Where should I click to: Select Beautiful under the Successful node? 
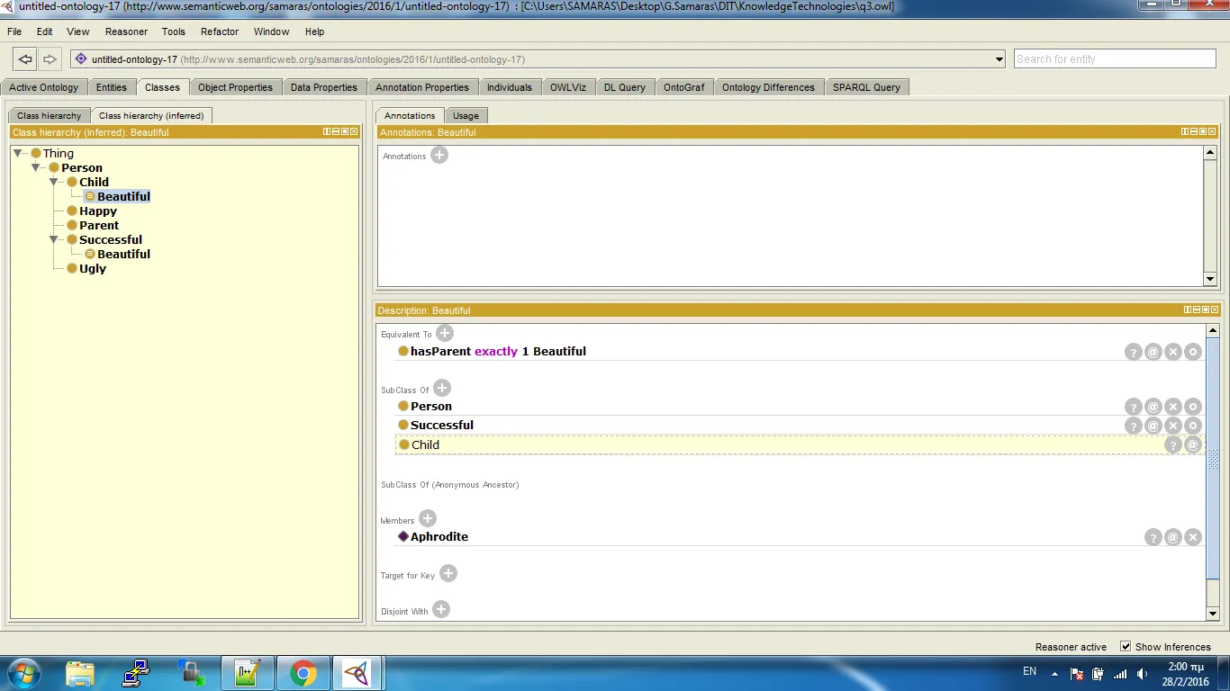tap(123, 254)
